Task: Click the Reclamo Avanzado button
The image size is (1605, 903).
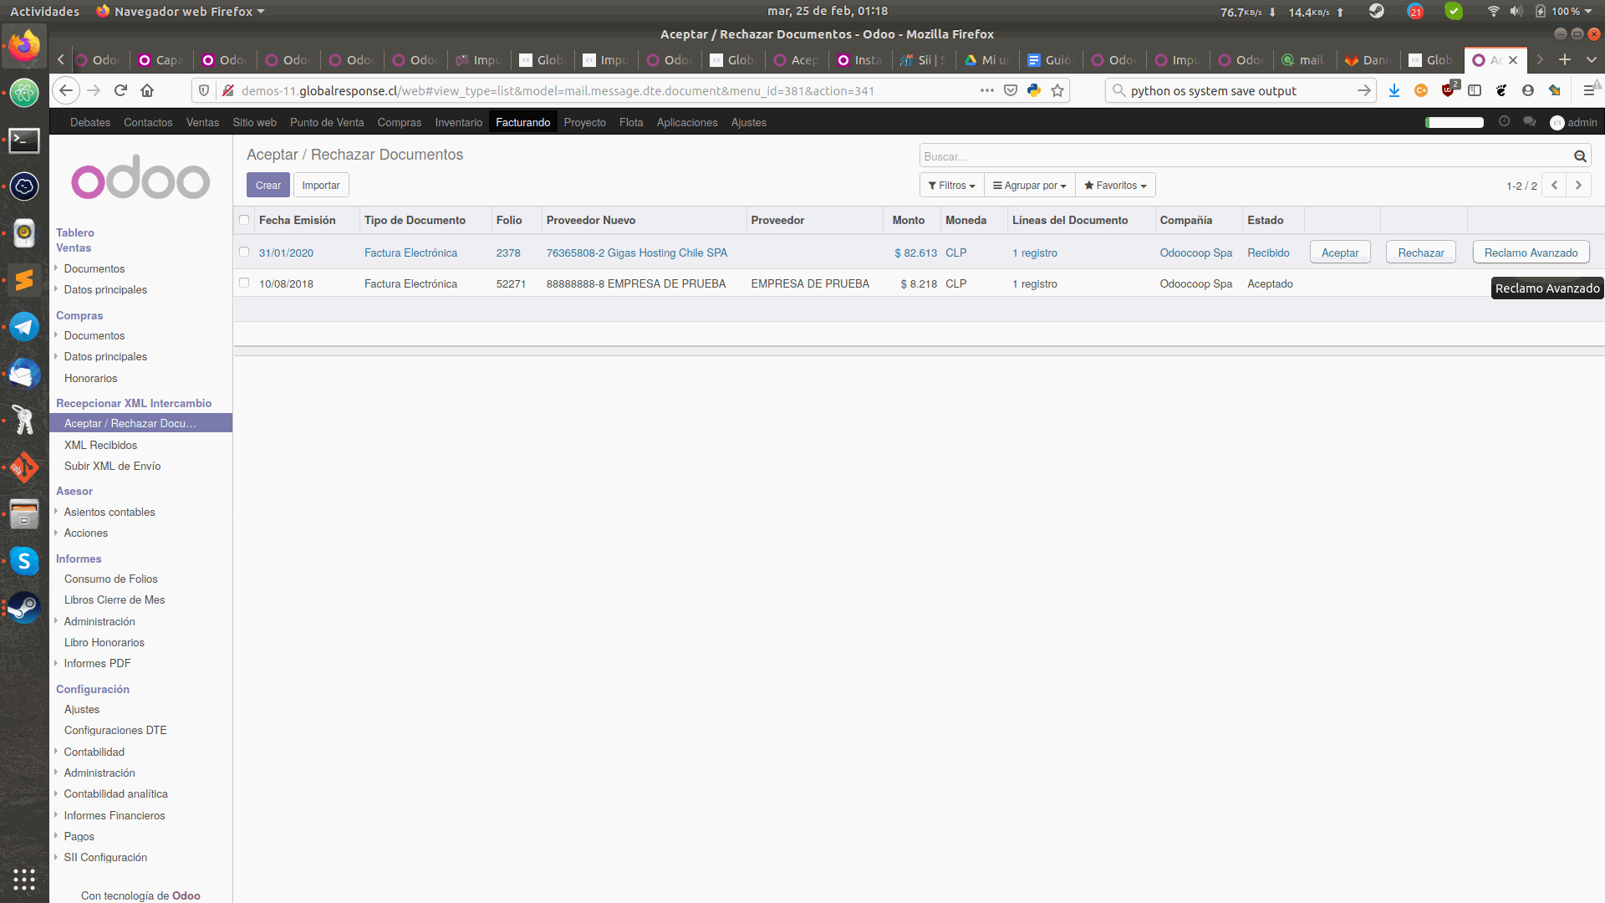Action: point(1531,253)
